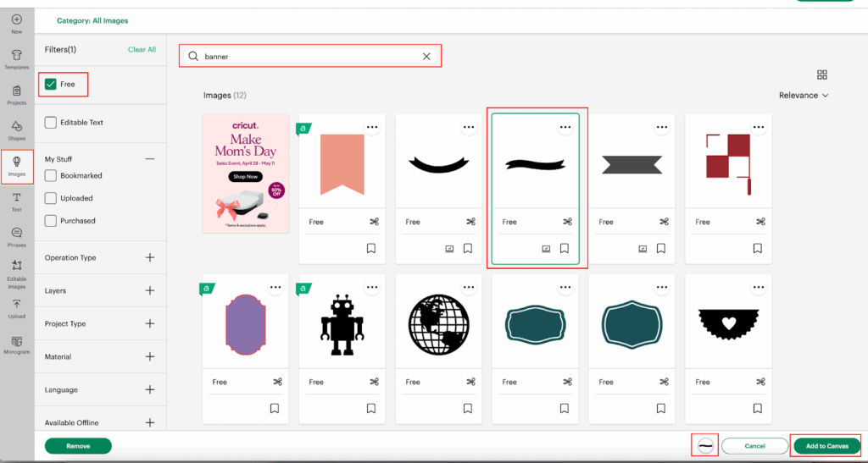Open the Monogram tool in sidebar
868x463 pixels.
[x=16, y=344]
